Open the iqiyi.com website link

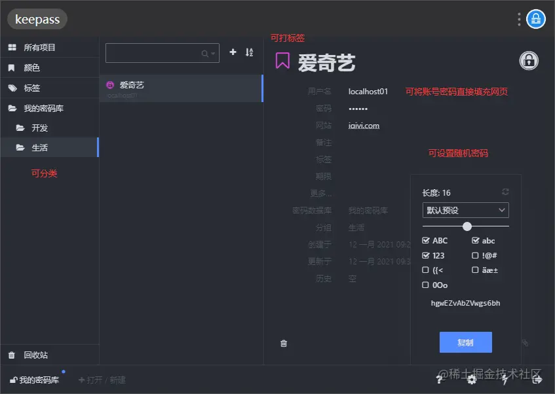(x=364, y=126)
